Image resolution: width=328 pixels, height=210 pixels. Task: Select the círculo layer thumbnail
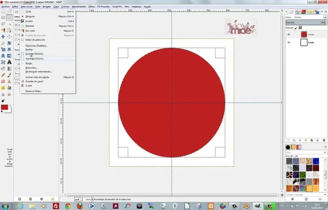coord(304,34)
